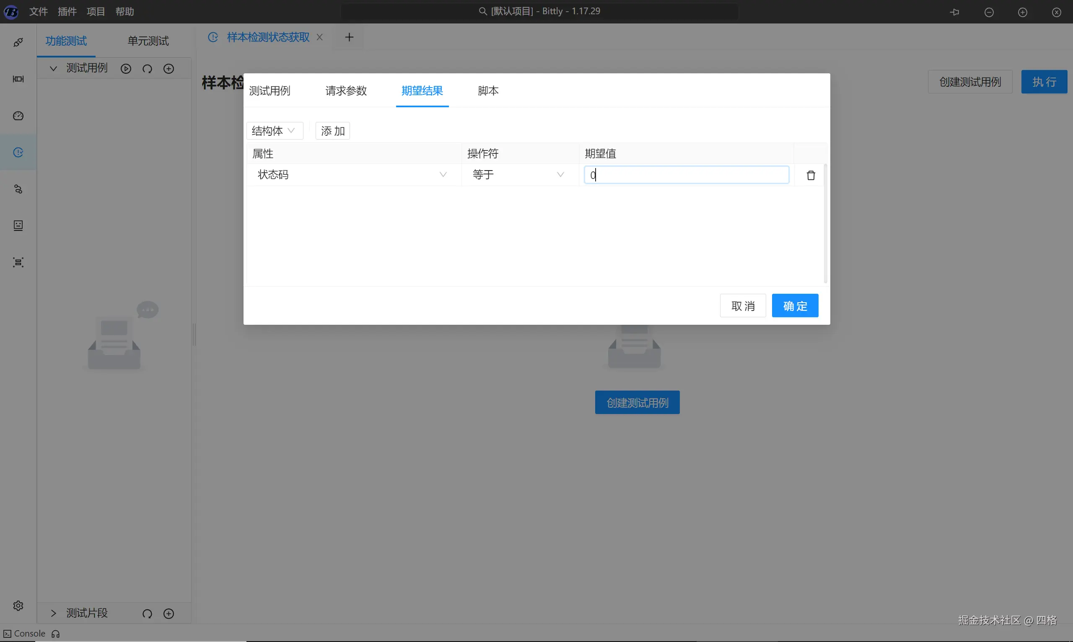The height and width of the screenshot is (642, 1073).
Task: Switch to the 脚本 tab
Action: click(487, 91)
